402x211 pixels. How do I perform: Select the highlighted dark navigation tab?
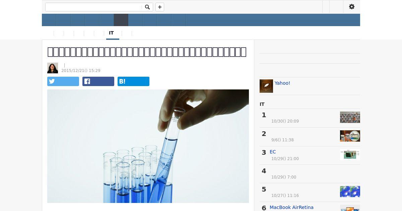pos(121,20)
